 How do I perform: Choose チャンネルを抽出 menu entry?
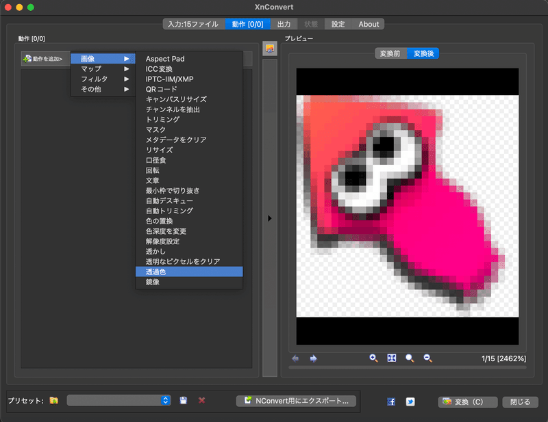[x=189, y=109]
